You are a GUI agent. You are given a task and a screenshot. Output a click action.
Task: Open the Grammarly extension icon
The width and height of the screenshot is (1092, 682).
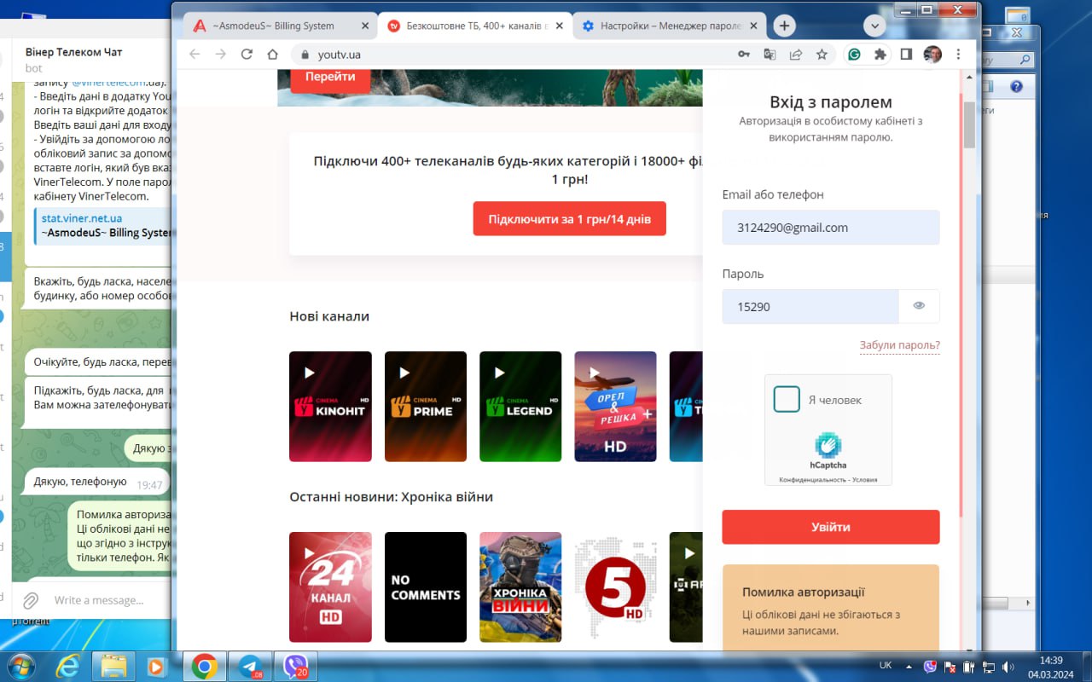pyautogui.click(x=854, y=54)
